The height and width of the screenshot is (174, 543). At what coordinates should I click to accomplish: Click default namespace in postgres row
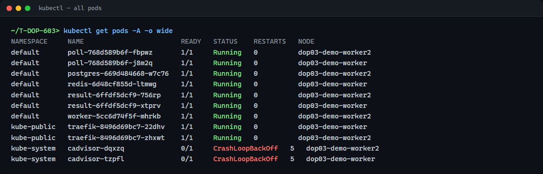tap(25, 74)
